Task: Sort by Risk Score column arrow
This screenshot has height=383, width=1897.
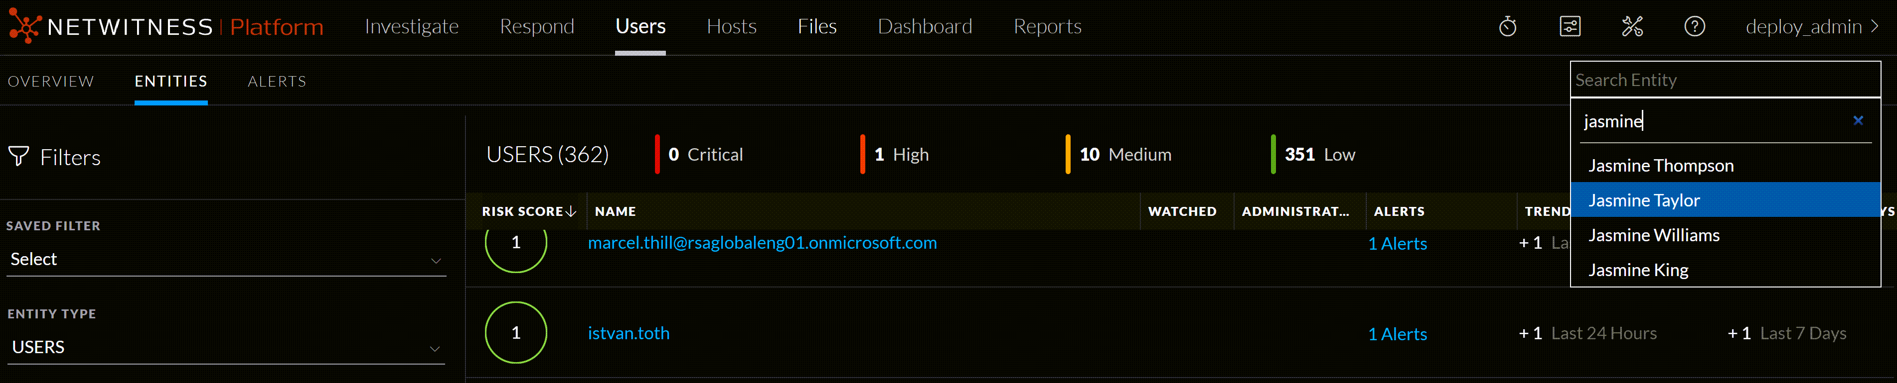Action: pyautogui.click(x=571, y=212)
